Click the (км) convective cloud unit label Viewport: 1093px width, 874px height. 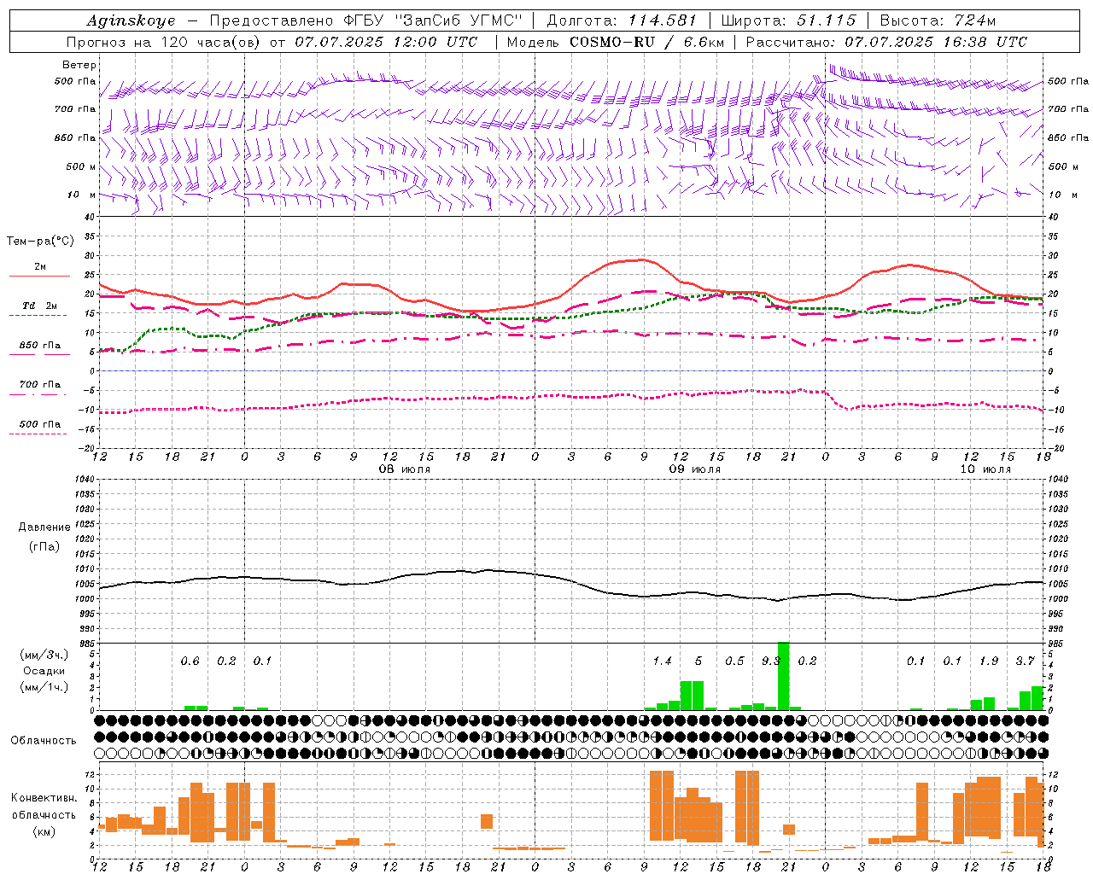coord(44,831)
